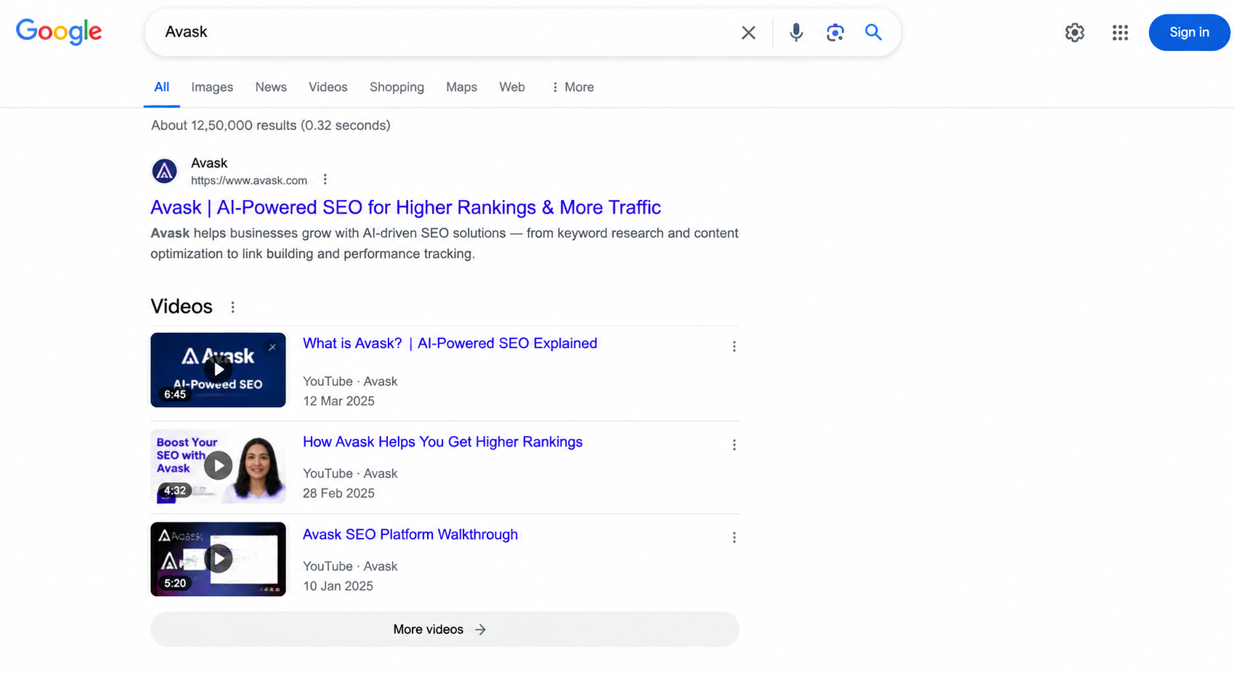Open three-dot menu for Higher Rankings video
Viewport: 1234px width, 673px height.
pyautogui.click(x=734, y=445)
